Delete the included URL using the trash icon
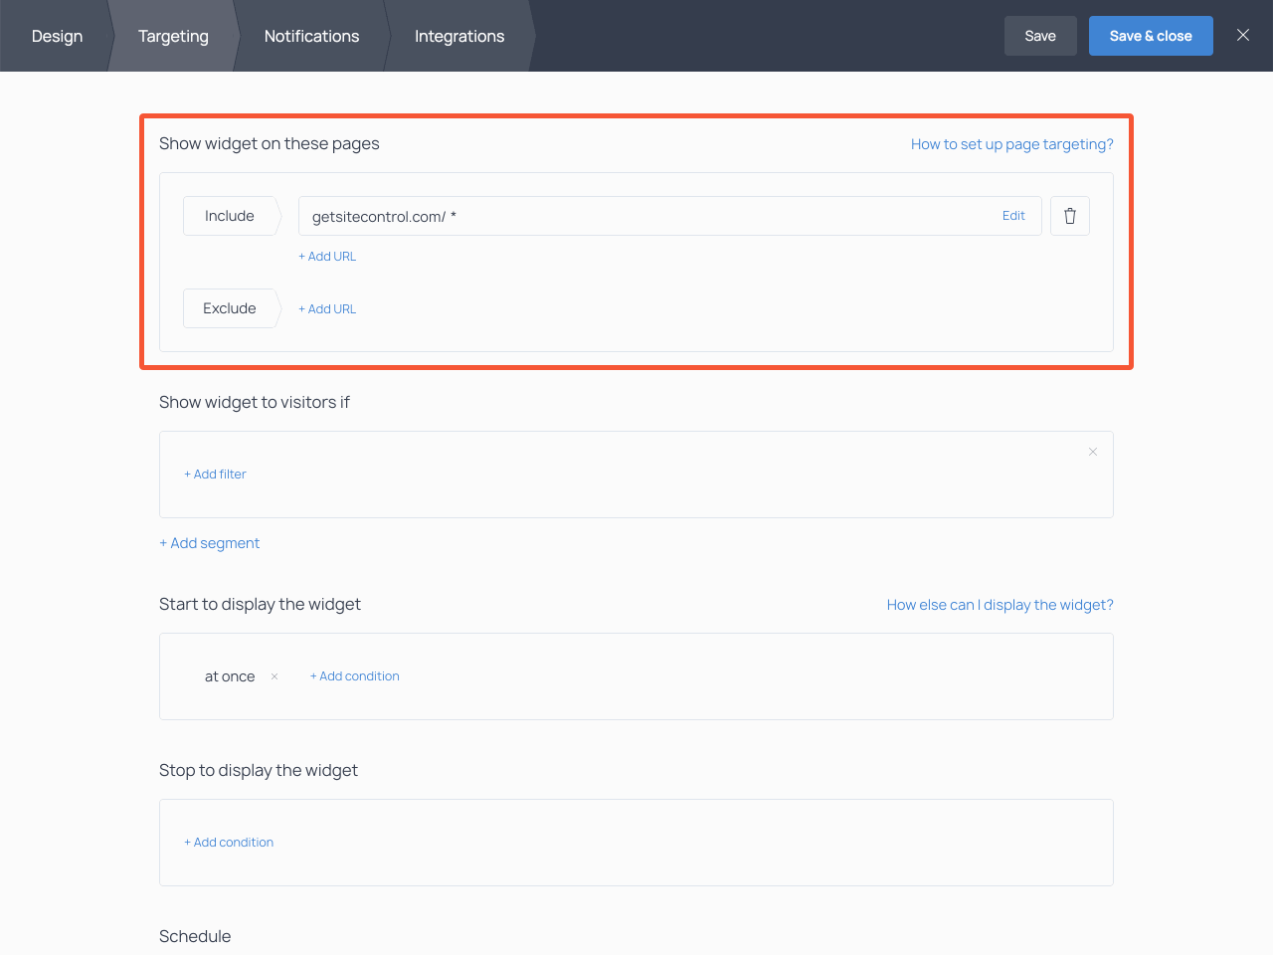1273x955 pixels. 1069,215
